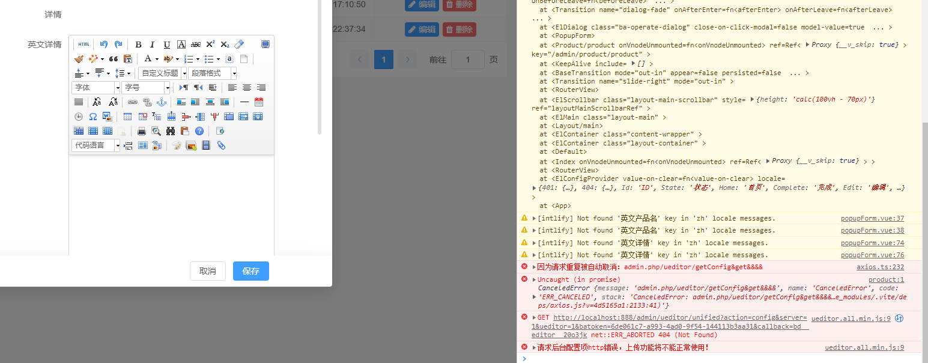Redo the last undone edit

(x=118, y=44)
